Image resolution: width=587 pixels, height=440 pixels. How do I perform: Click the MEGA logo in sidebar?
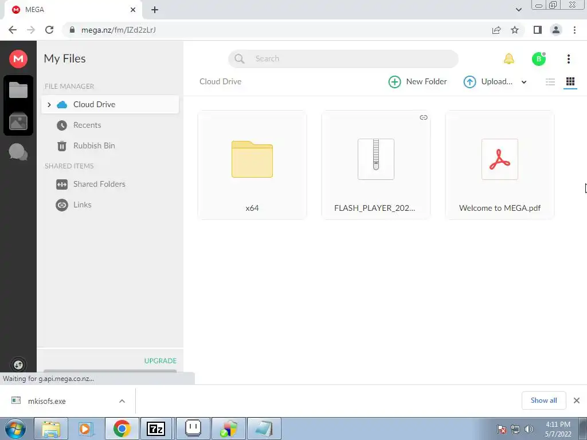click(x=18, y=59)
